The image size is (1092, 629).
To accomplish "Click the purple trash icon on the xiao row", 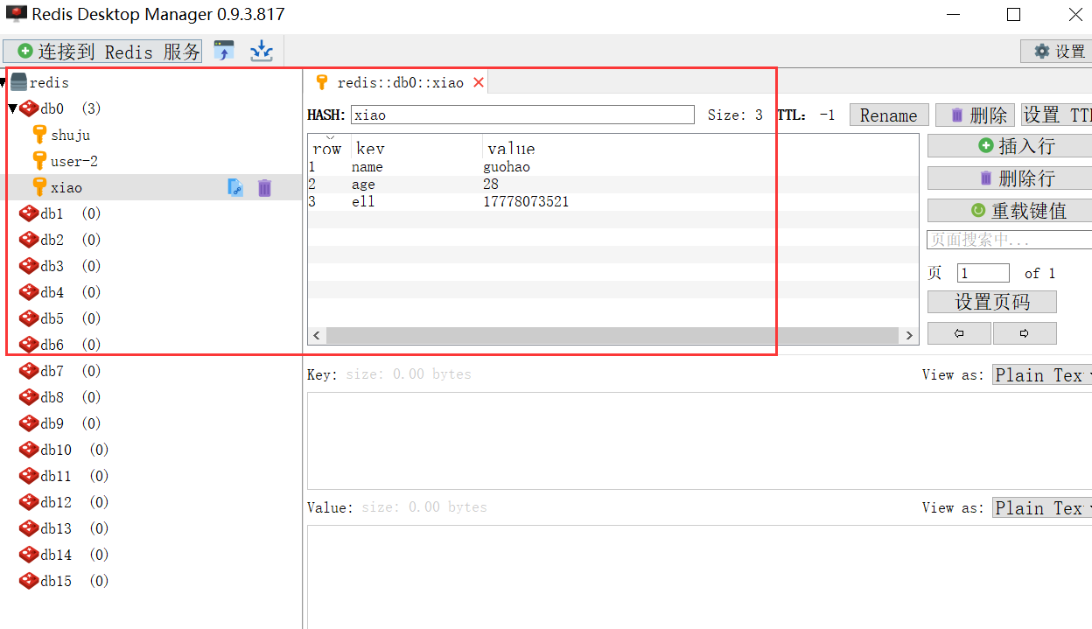I will (264, 187).
